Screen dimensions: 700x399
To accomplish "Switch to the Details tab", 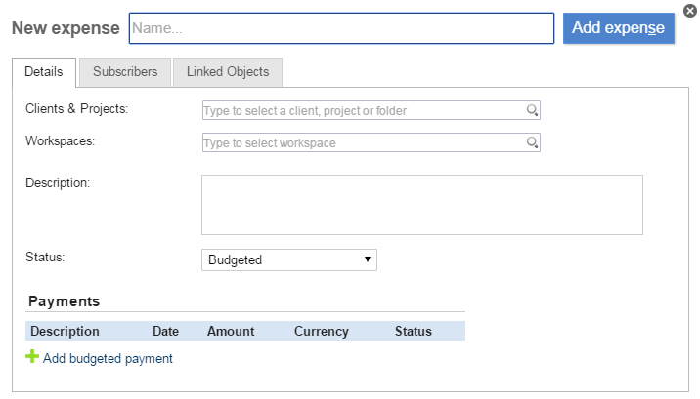I will [44, 72].
